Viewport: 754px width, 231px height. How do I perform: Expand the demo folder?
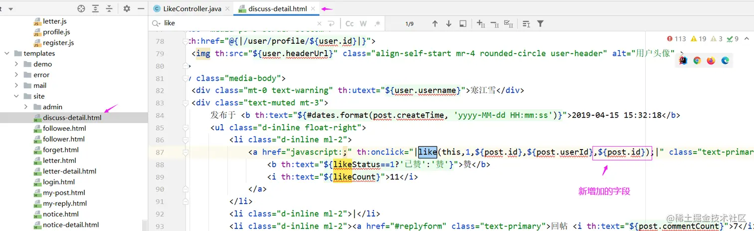tap(16, 64)
